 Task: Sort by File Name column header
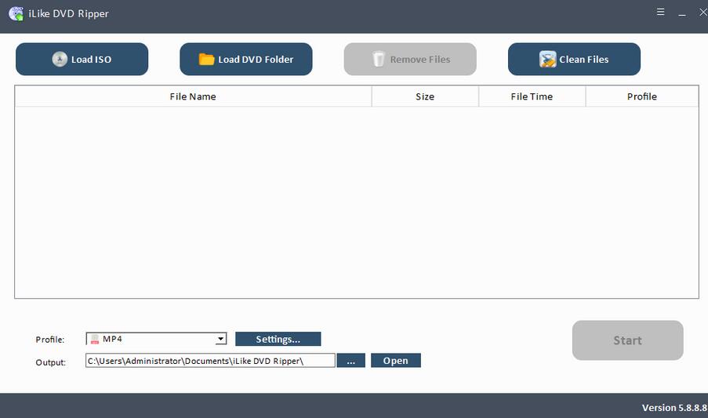point(193,96)
